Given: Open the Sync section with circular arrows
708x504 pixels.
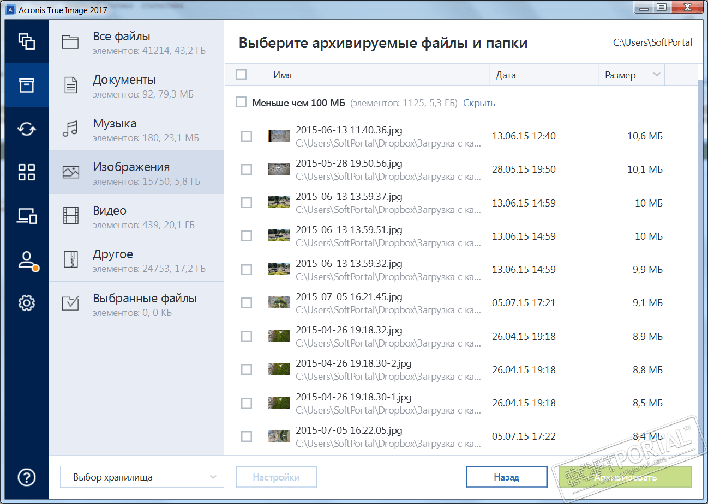Looking at the screenshot, I should [x=27, y=129].
